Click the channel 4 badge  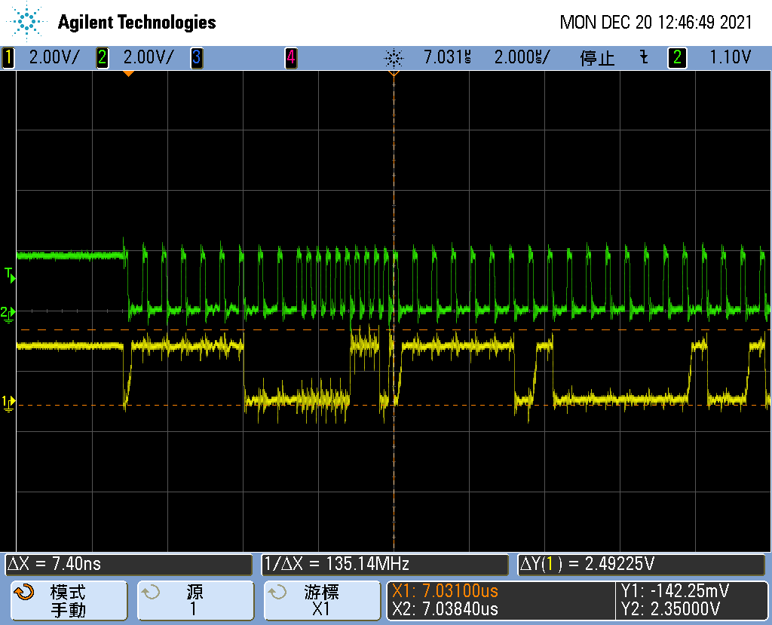coord(290,58)
